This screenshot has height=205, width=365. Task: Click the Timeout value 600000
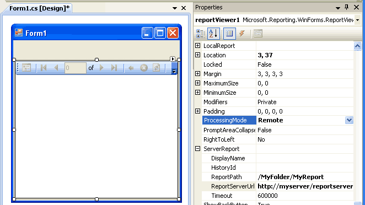click(x=267, y=196)
